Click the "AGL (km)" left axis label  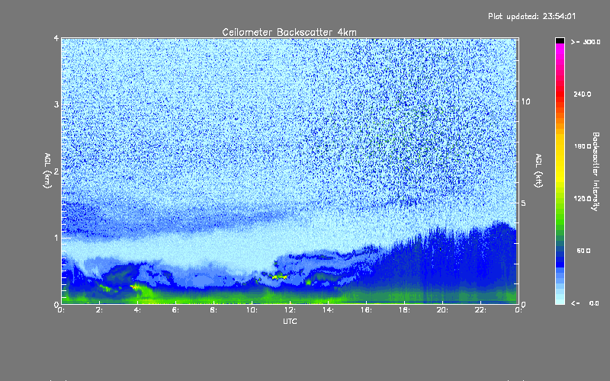pos(48,171)
